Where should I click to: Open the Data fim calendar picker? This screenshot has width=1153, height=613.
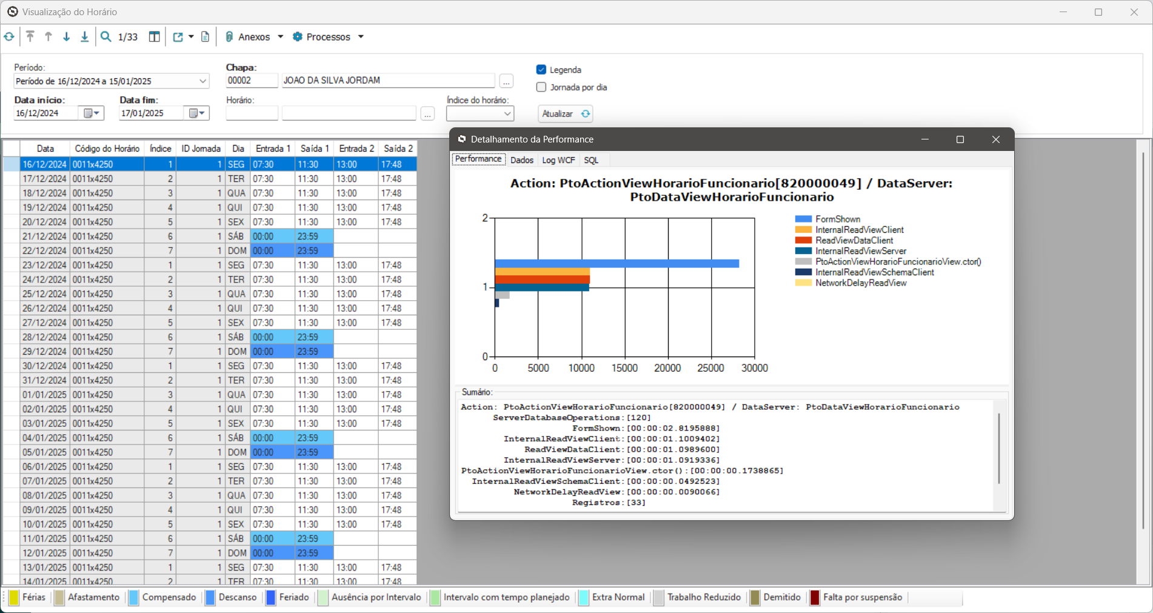coord(198,113)
